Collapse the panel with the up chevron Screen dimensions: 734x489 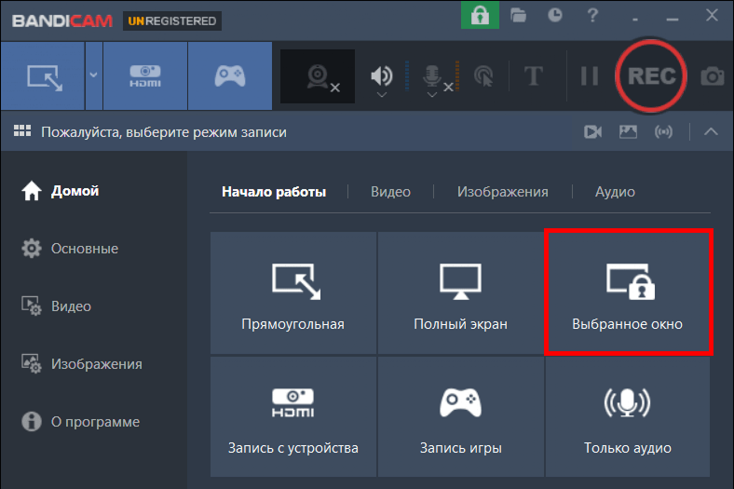pyautogui.click(x=711, y=131)
